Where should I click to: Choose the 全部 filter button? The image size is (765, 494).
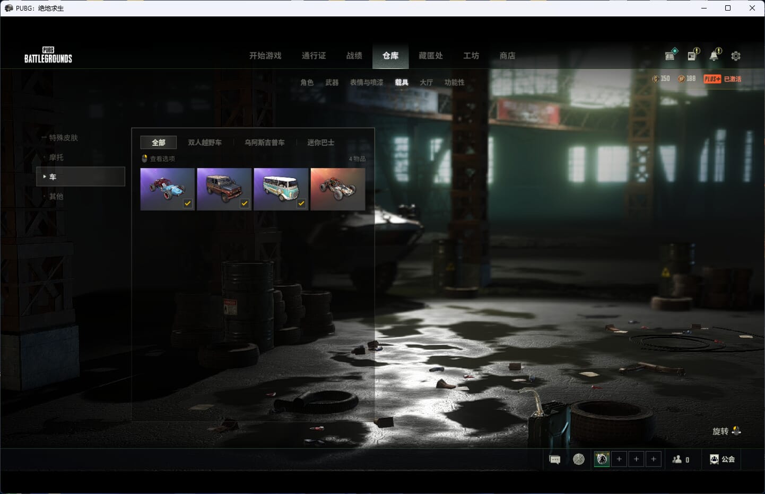(x=159, y=143)
